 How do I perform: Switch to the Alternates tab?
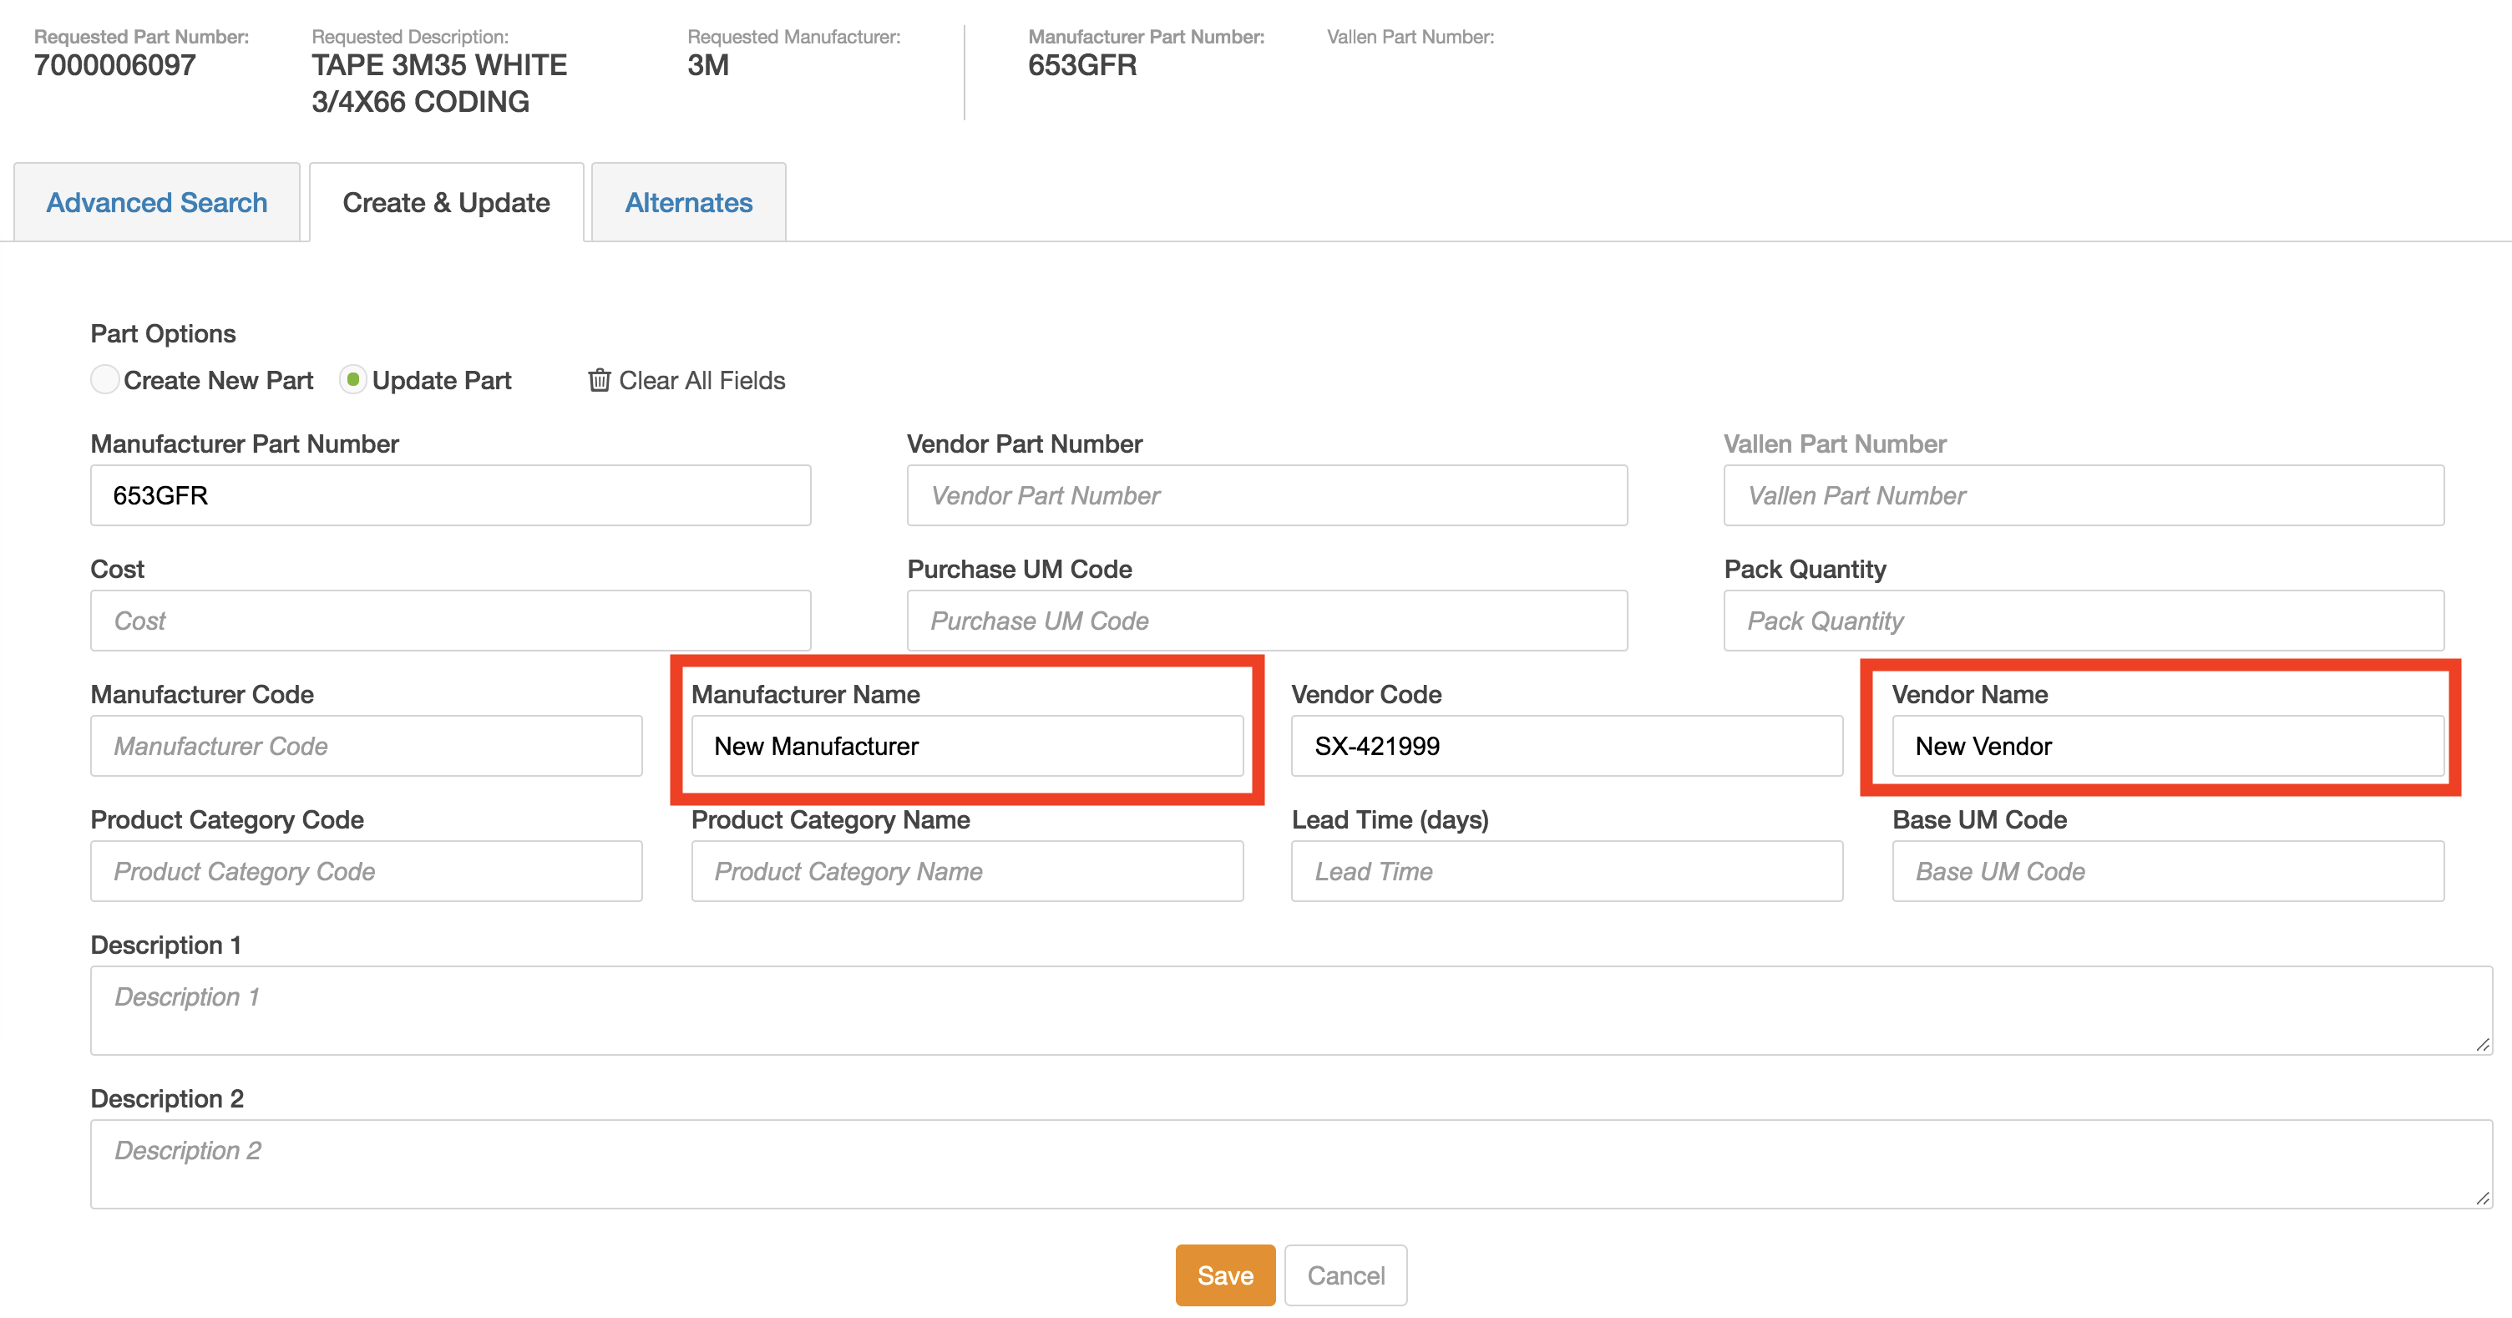(x=688, y=203)
